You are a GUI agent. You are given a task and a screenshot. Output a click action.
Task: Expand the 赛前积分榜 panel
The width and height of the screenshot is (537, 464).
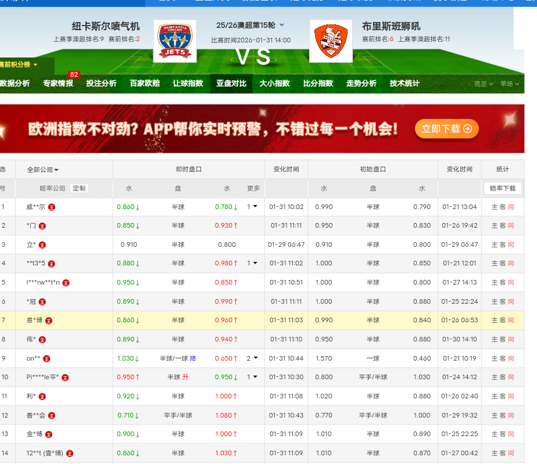pos(19,64)
